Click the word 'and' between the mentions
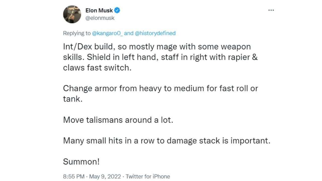 [x=129, y=33]
